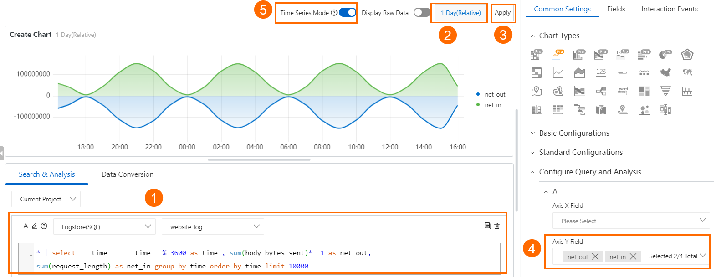Screen dimensions: 716x277
Task: Select the Gantt-style trace chart type
Action: 579,109
